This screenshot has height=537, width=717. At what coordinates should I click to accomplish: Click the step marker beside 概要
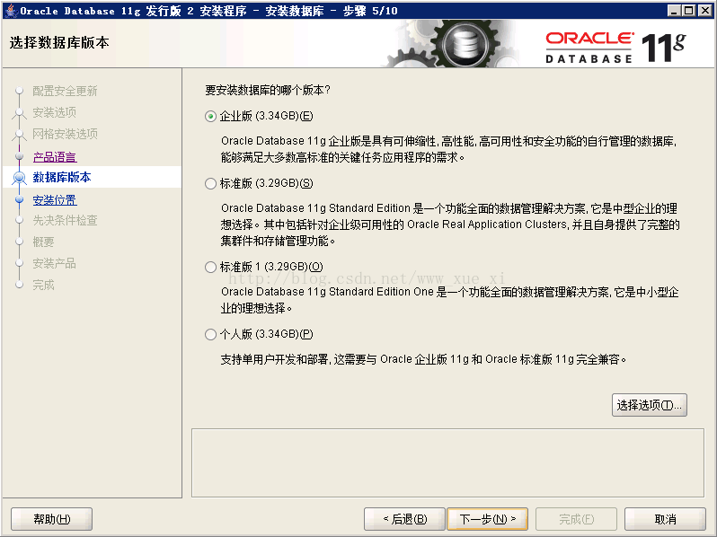coord(19,242)
